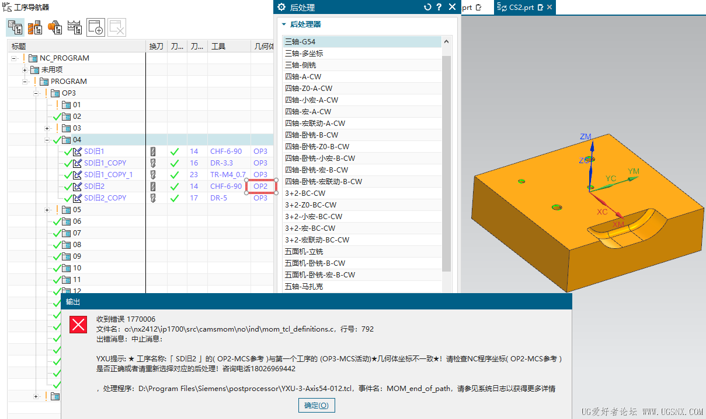Screen dimensions: 706x419
Task: Click the postprocessor list scroll-up arrow
Action: 447,42
